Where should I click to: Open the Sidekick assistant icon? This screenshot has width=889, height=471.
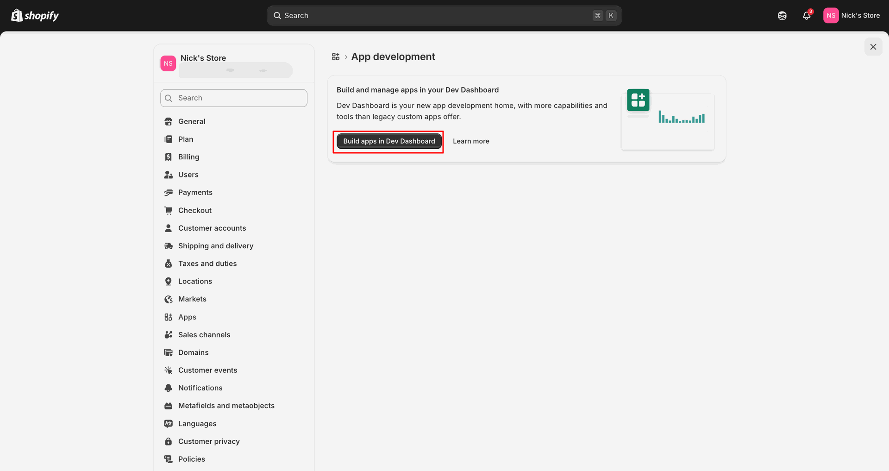click(x=782, y=16)
